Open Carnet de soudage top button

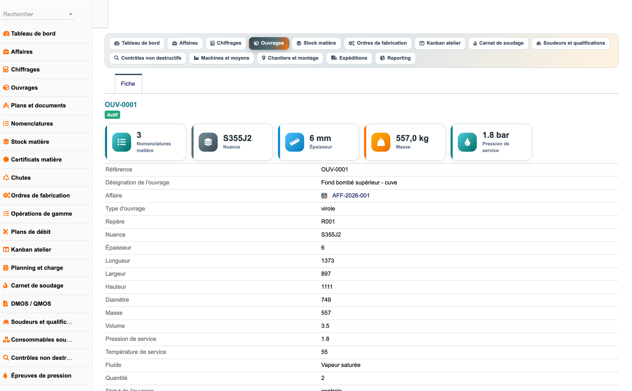tap(498, 43)
